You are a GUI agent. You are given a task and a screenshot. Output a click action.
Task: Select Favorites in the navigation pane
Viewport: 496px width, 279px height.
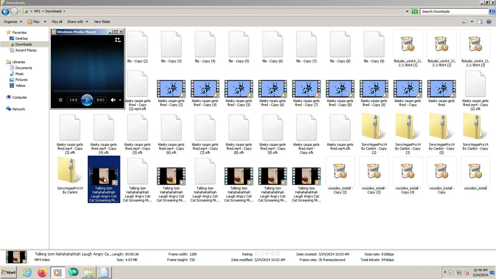pyautogui.click(x=19, y=33)
